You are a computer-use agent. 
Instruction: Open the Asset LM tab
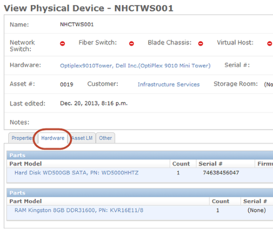coord(82,138)
